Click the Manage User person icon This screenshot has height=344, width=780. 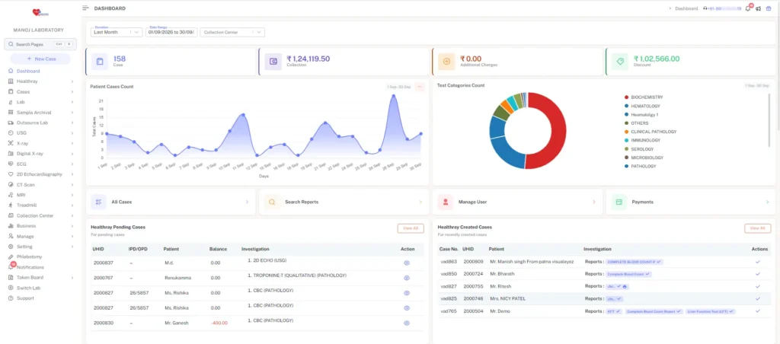pos(445,202)
